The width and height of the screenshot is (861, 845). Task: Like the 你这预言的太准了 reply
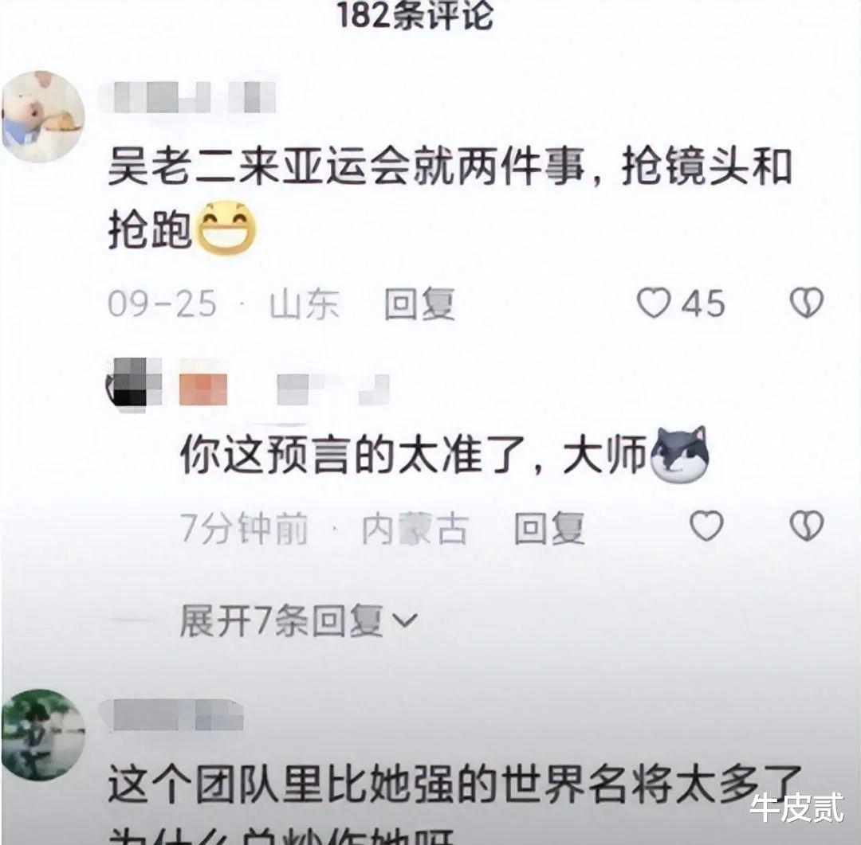706,525
